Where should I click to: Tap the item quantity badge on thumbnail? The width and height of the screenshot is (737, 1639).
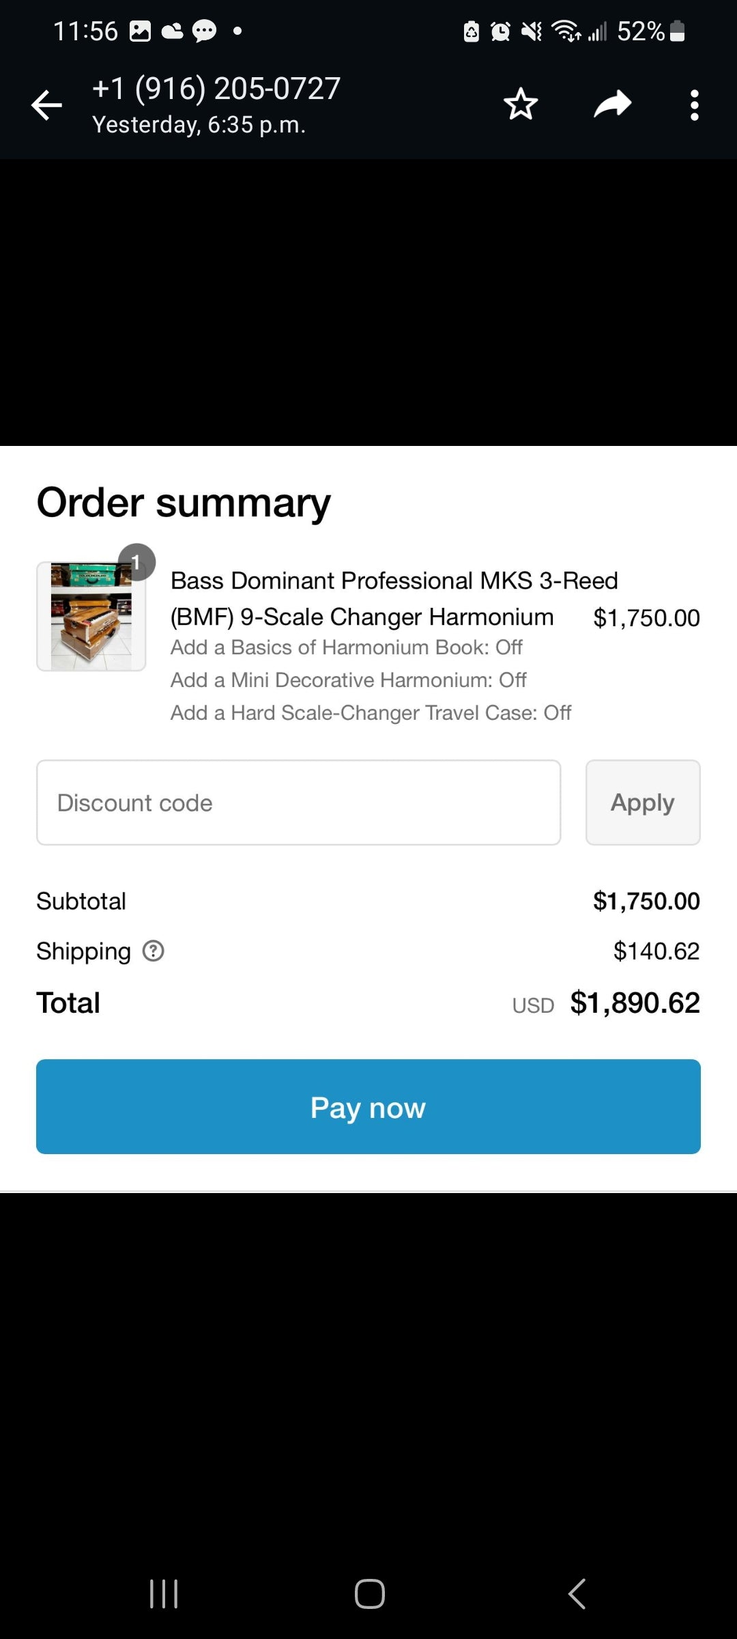[x=136, y=562]
